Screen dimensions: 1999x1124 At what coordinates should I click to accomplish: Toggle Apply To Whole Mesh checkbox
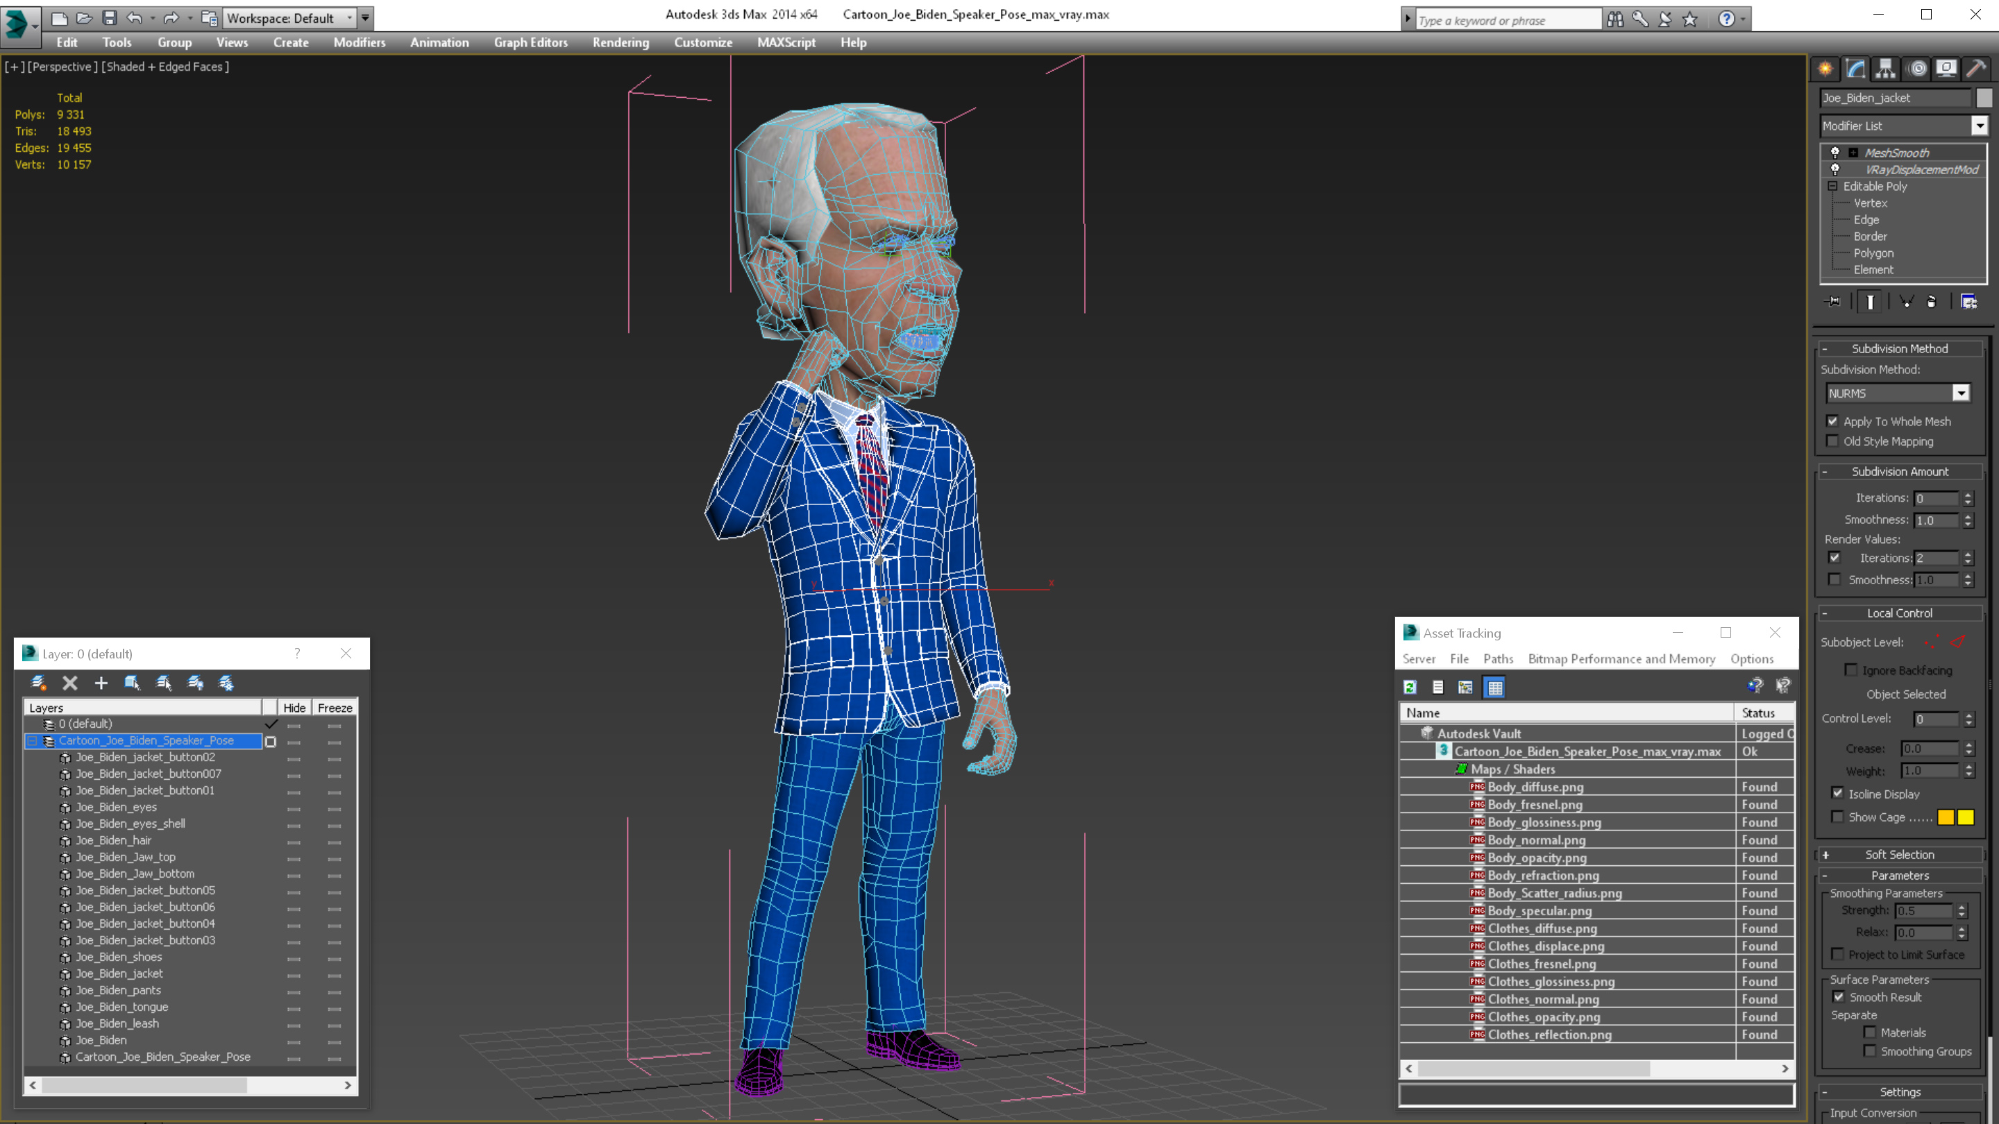(x=1833, y=421)
